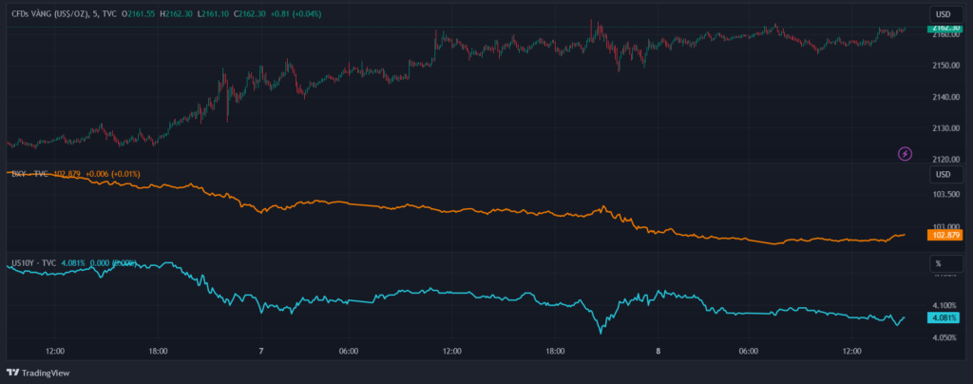Click the purple lightning bolt icon
This screenshot has height=384, width=973.
pos(905,153)
